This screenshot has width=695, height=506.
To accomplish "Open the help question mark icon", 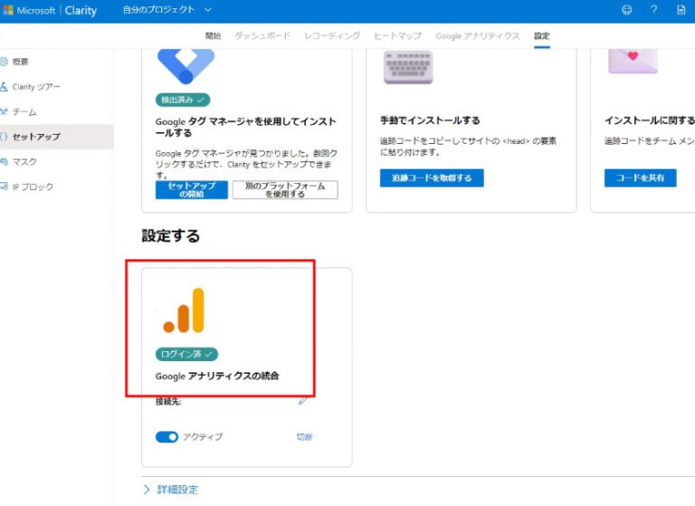I will click(653, 10).
